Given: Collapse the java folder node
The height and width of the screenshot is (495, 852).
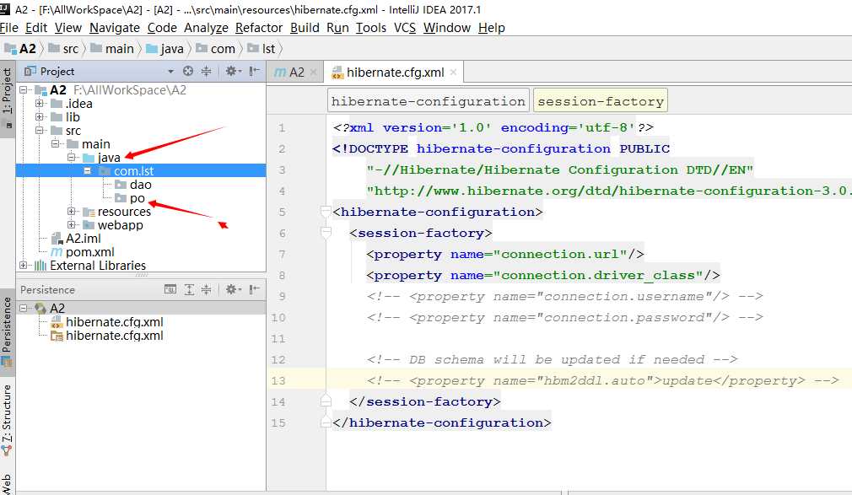Looking at the screenshot, I should (x=71, y=158).
